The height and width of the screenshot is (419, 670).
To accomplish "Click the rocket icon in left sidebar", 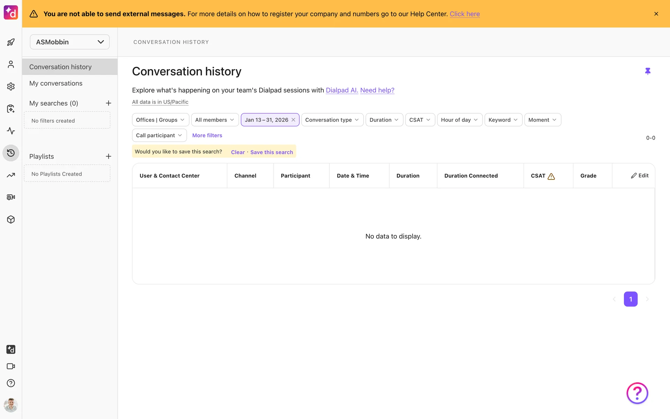I will [11, 42].
